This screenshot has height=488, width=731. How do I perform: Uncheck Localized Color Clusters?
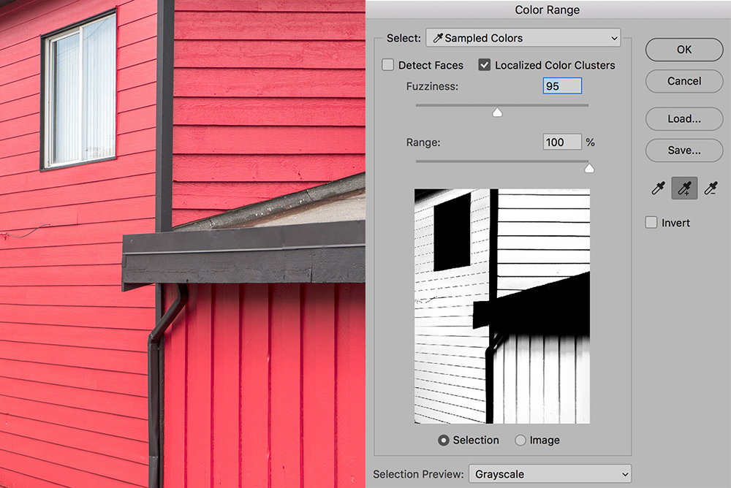[x=485, y=65]
